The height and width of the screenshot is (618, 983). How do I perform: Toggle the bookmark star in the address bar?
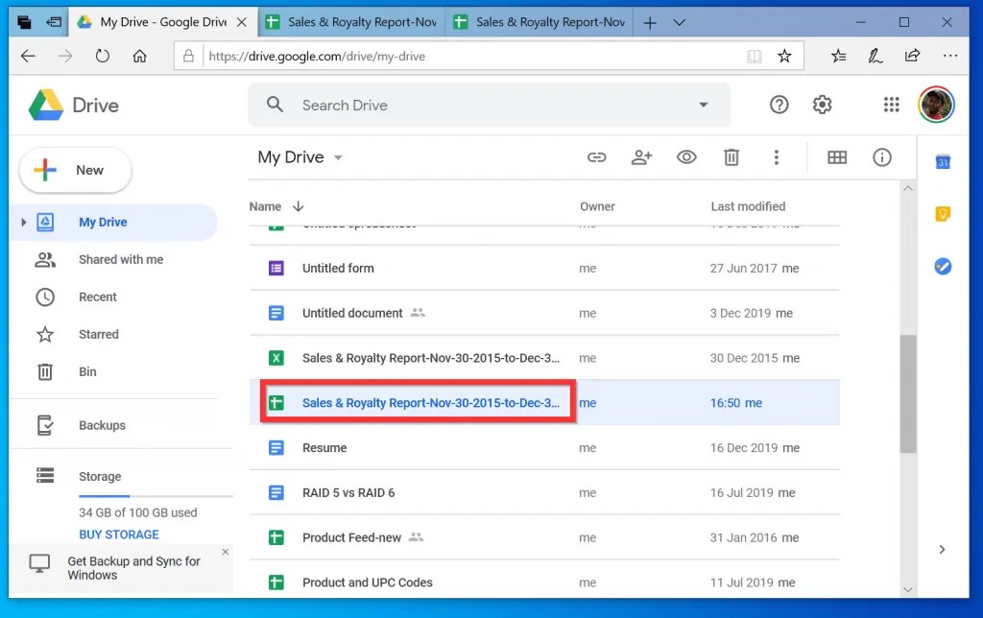point(784,56)
